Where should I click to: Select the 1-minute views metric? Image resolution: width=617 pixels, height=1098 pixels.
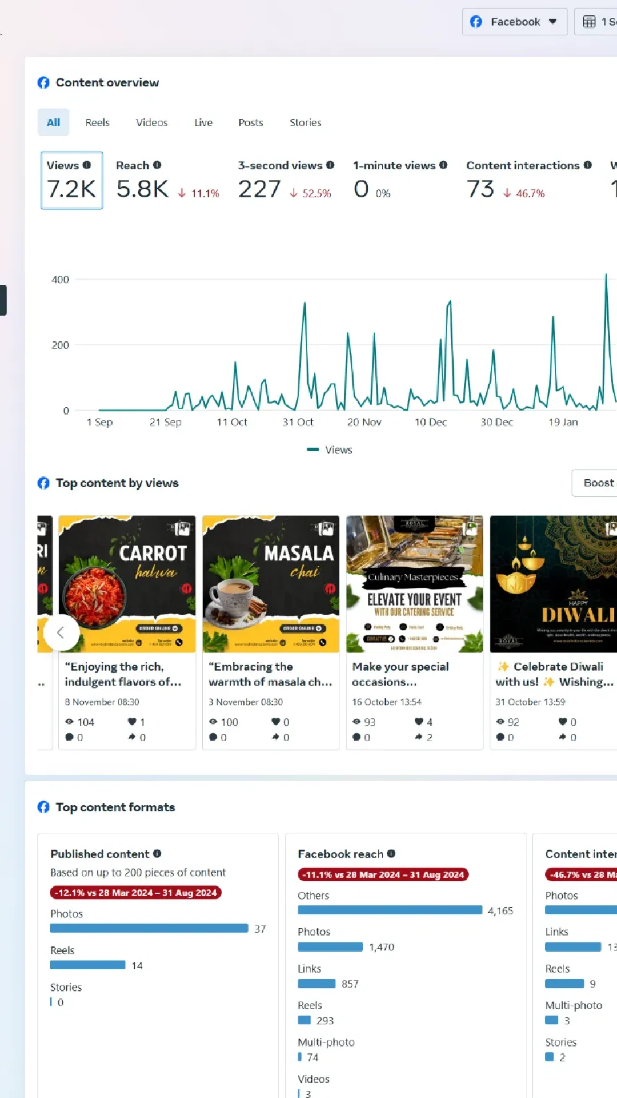[400, 180]
